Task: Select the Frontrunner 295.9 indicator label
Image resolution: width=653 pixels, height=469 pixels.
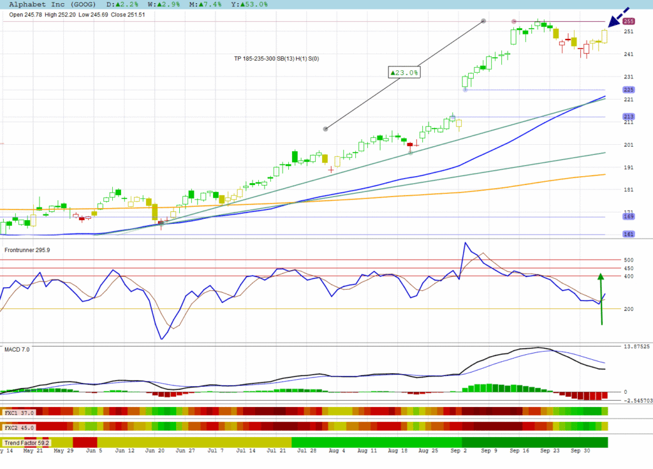Action: point(27,250)
